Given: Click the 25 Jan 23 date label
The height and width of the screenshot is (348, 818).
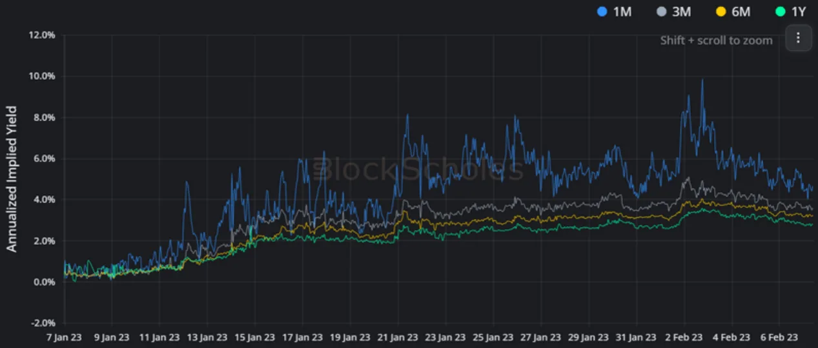Looking at the screenshot, I should (494, 337).
